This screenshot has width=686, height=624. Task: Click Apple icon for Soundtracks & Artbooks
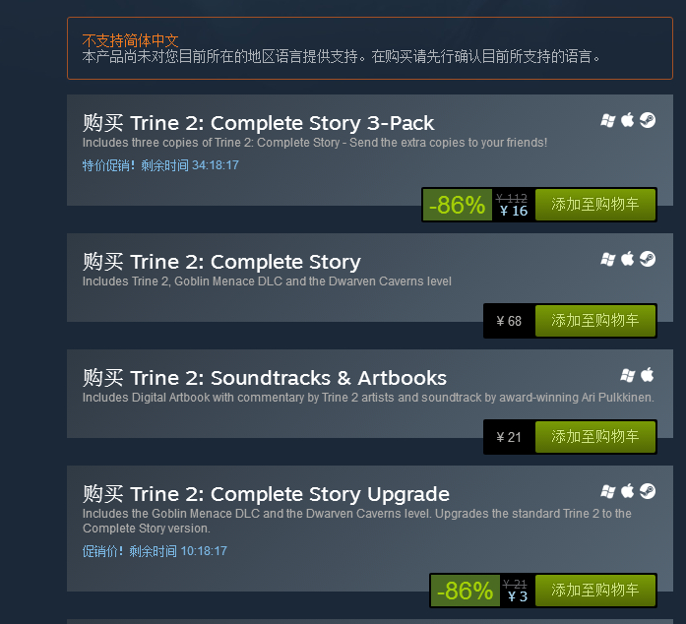pos(648,375)
